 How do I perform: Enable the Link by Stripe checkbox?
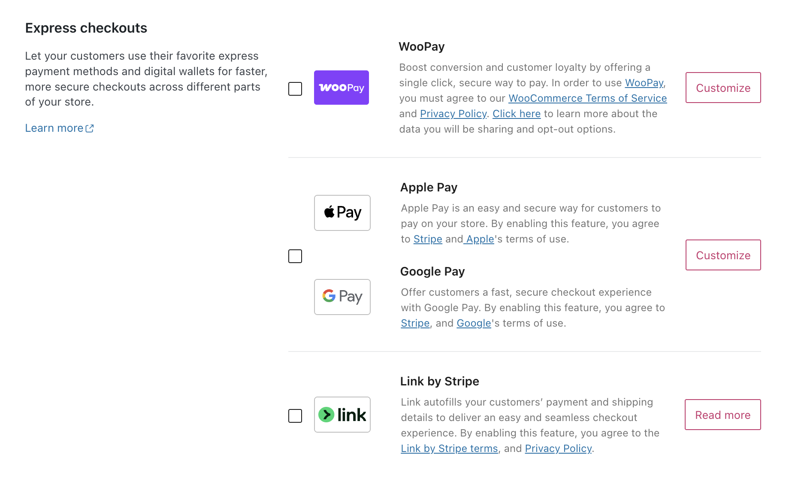(x=295, y=416)
